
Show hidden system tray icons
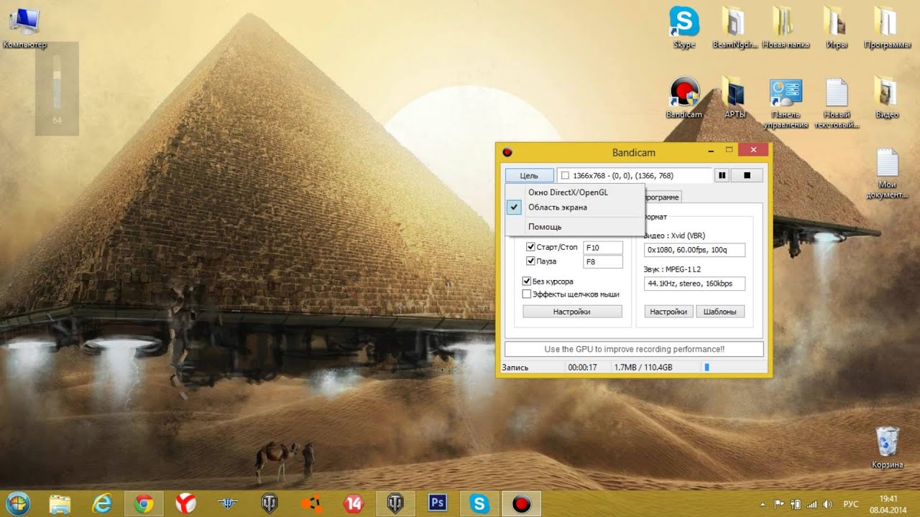tap(763, 504)
